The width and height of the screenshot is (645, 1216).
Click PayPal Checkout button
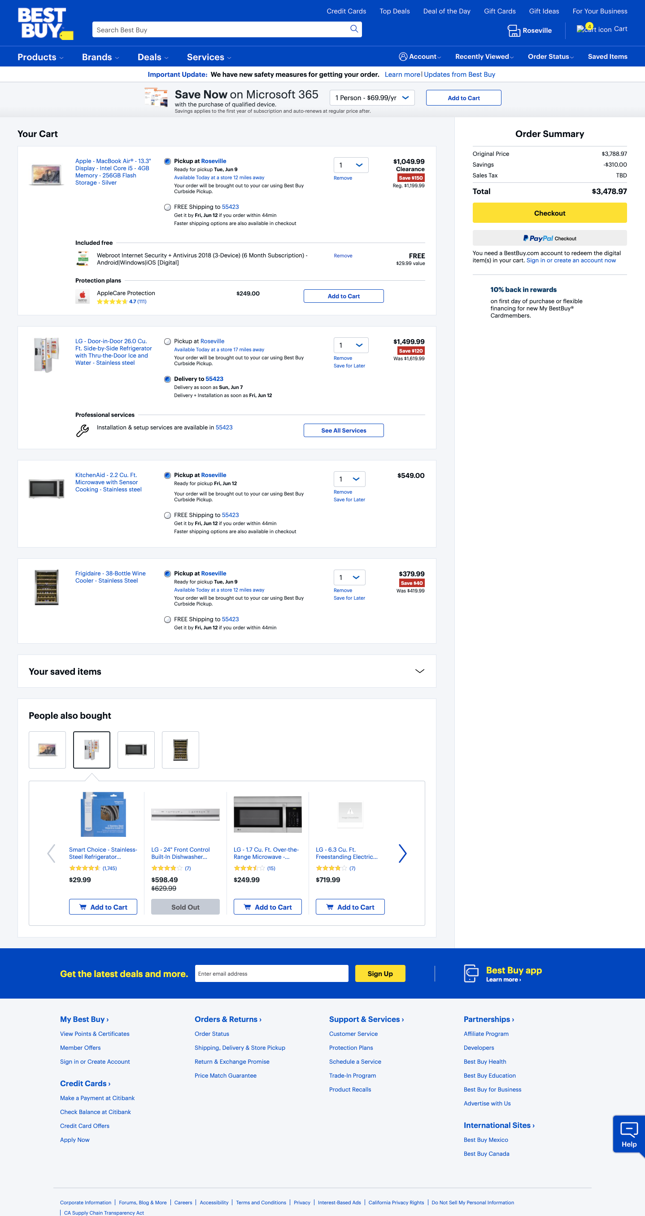point(549,239)
